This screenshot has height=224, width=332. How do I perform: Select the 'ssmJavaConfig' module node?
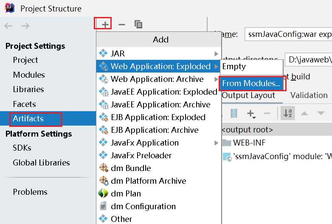(277, 157)
